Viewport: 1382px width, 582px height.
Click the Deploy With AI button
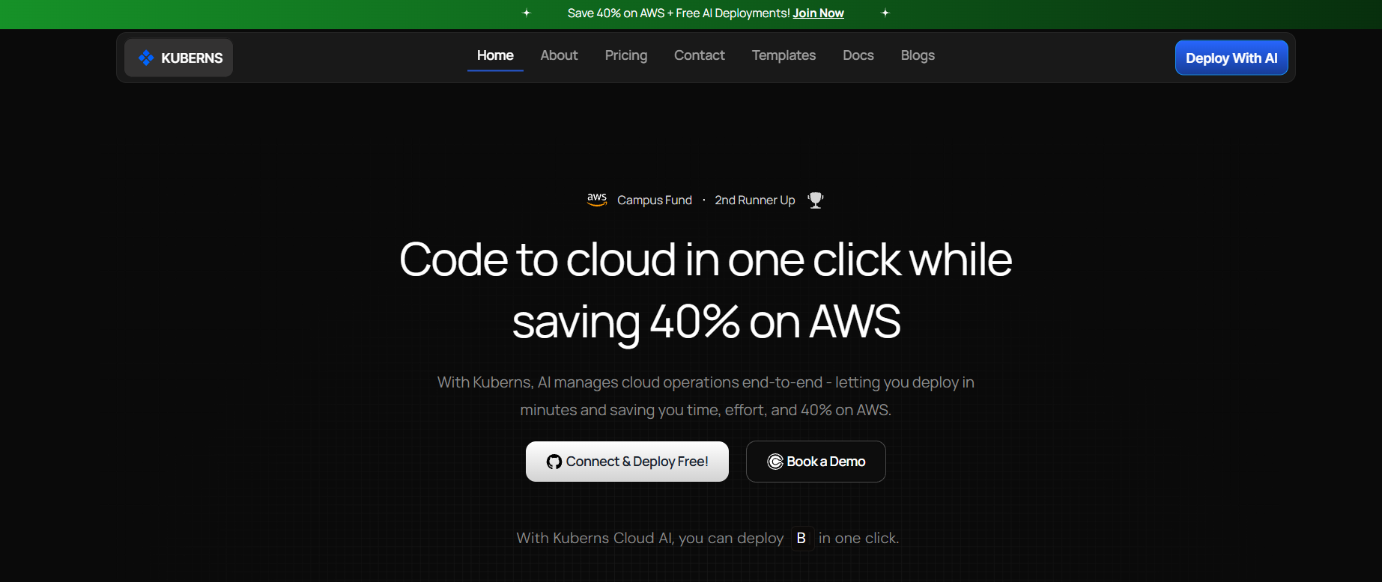pos(1231,58)
